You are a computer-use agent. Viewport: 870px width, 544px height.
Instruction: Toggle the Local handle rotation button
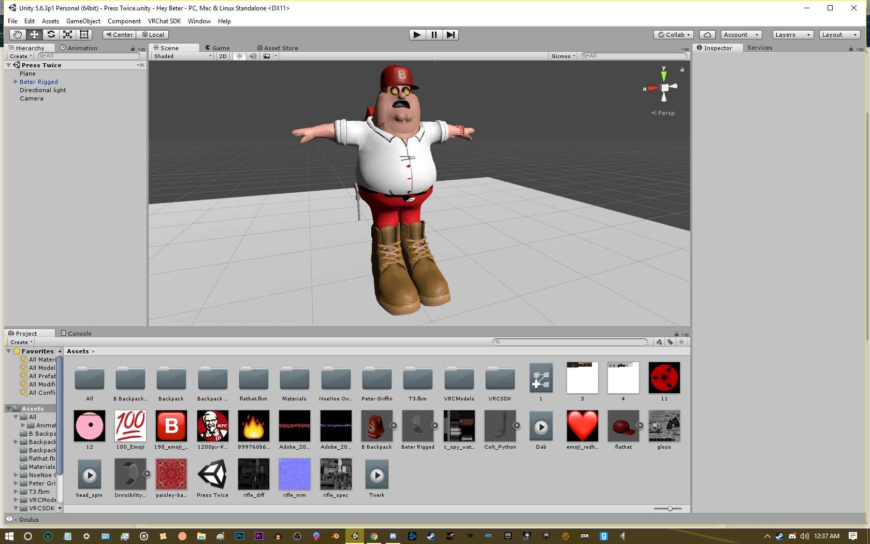[x=153, y=35]
